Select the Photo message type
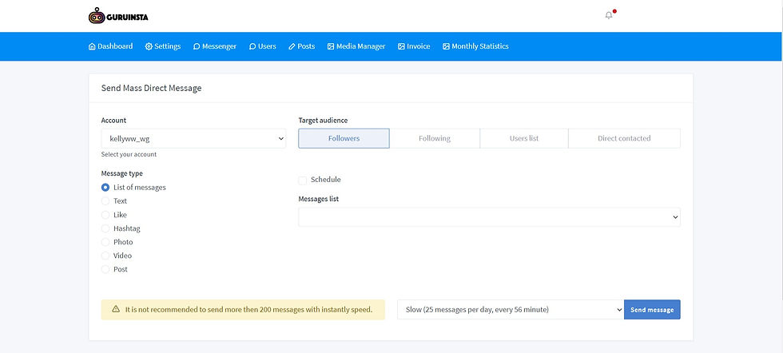Image resolution: width=783 pixels, height=353 pixels. (x=105, y=242)
